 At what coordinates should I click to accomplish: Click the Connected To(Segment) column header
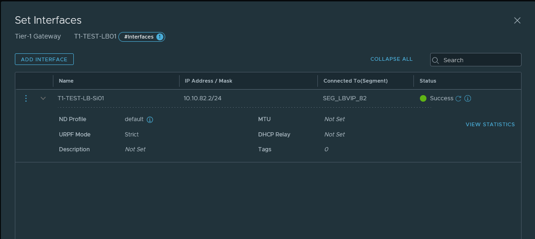pyautogui.click(x=355, y=81)
